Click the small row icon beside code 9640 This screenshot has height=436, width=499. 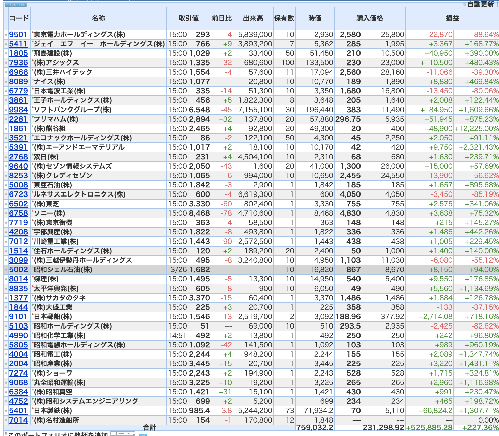[6, 166]
